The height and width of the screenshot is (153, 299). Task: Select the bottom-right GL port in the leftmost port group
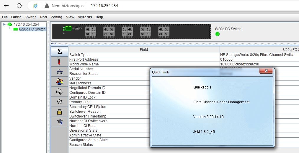(93, 34)
